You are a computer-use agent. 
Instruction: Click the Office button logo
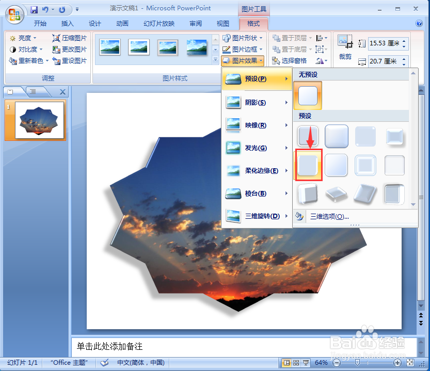point(15,14)
